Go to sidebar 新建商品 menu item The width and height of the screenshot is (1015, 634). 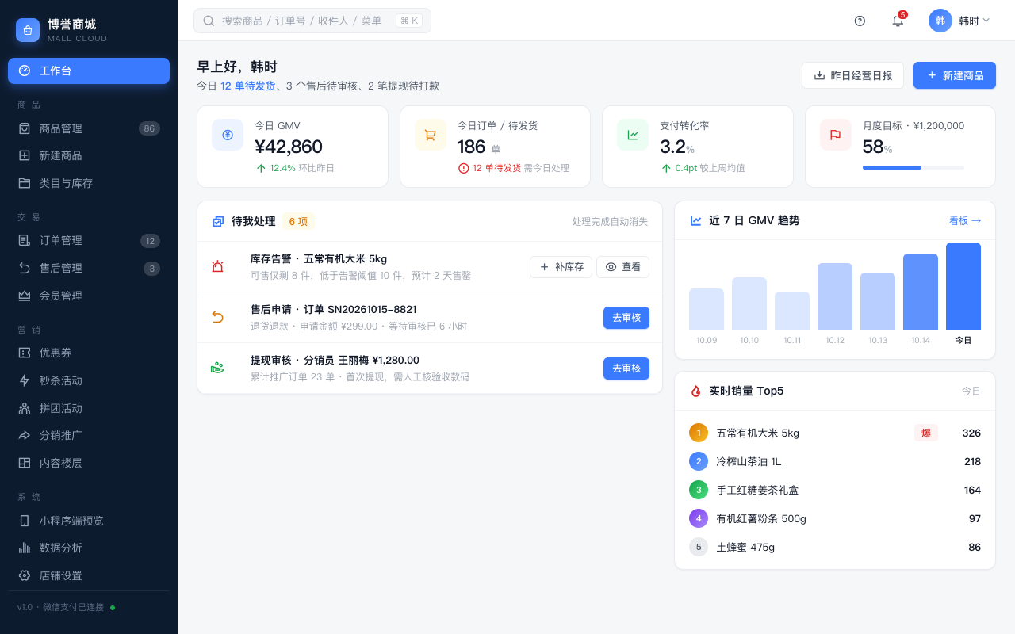(x=89, y=155)
